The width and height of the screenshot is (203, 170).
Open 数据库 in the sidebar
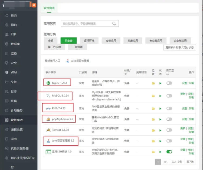(x=15, y=44)
